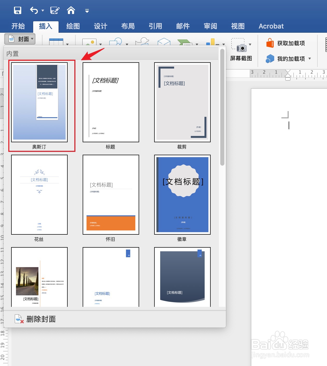327x366 pixels.
Task: Select the 奥斯汀 cover page template
Action: point(39,103)
